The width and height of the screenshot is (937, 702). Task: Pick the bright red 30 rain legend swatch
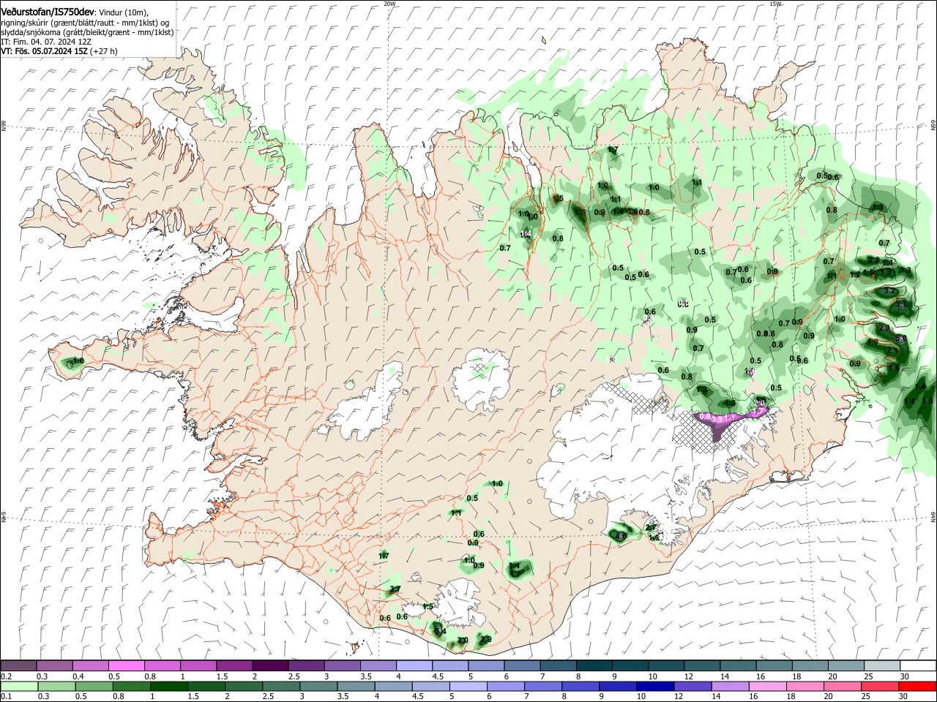point(916,687)
